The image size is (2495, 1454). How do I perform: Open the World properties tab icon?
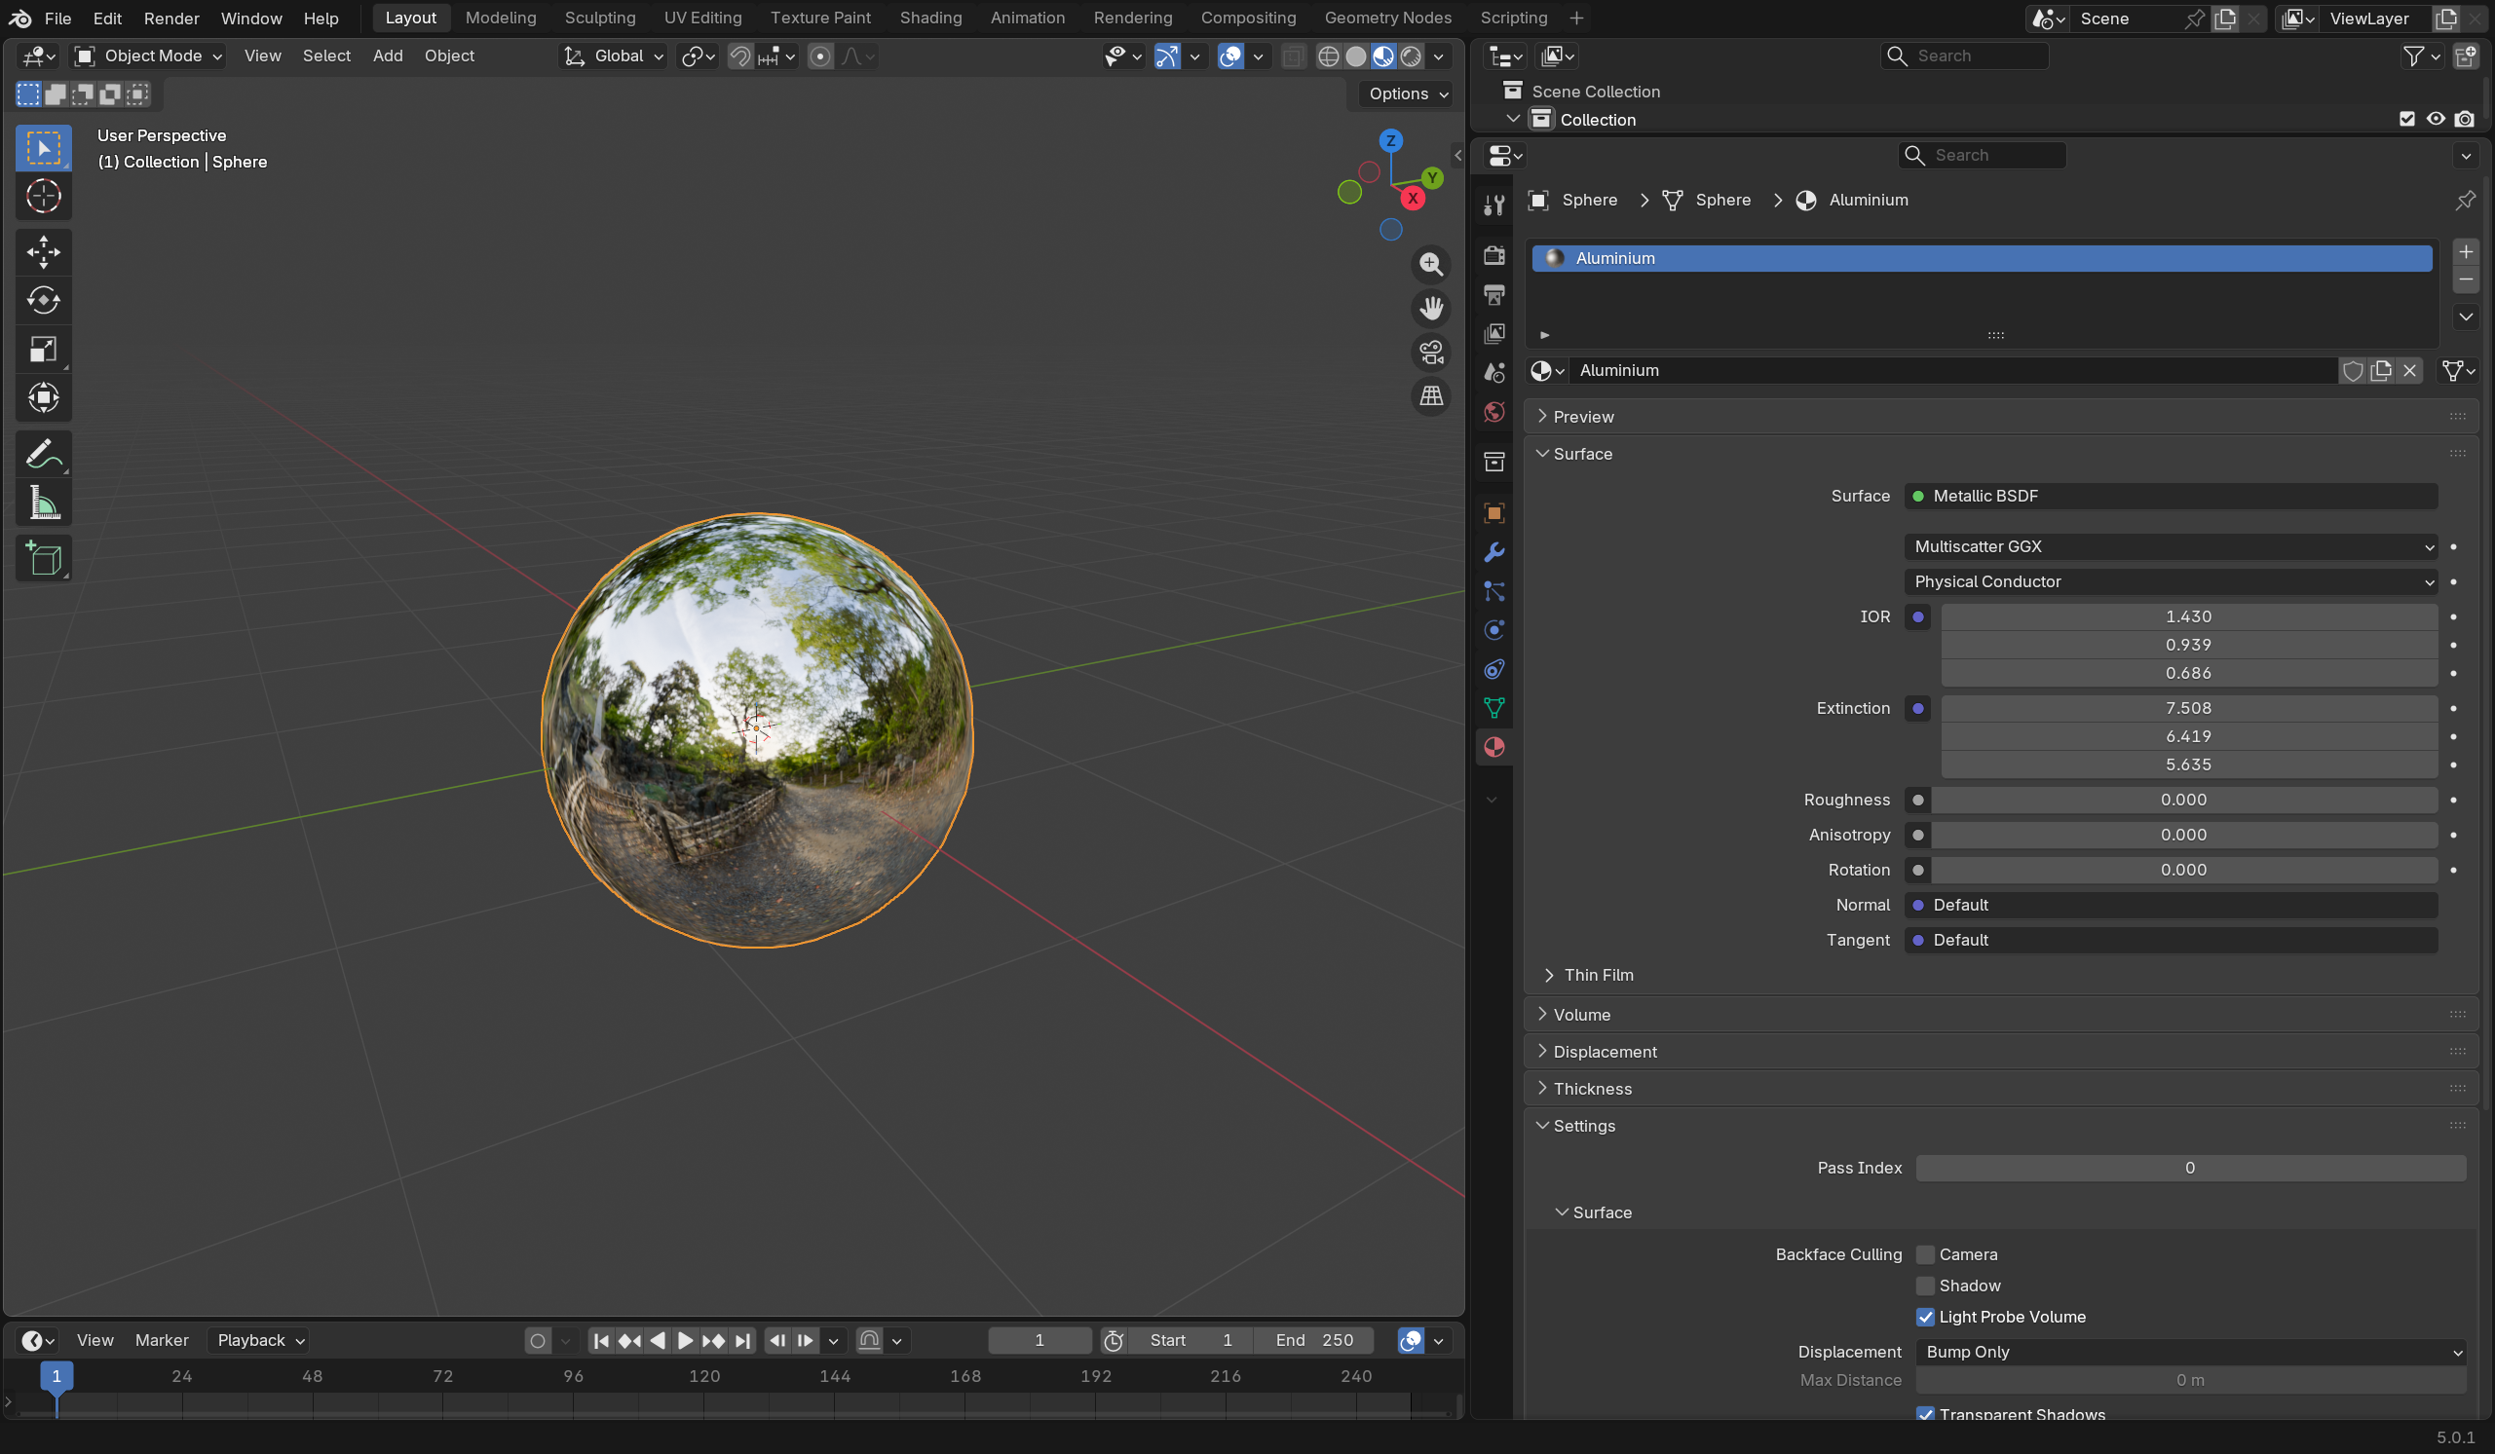pos(1493,412)
